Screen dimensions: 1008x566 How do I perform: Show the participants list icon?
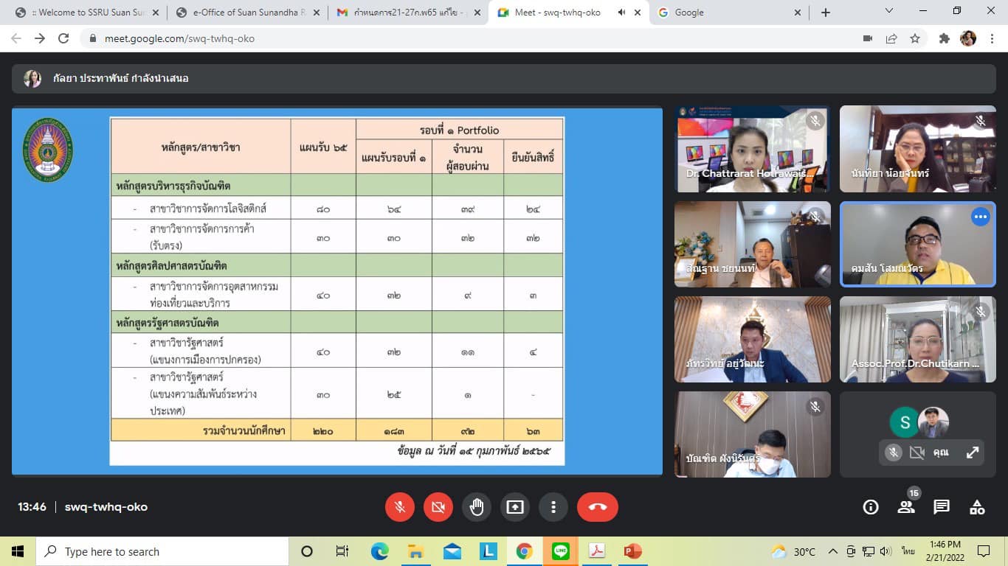pyautogui.click(x=906, y=507)
